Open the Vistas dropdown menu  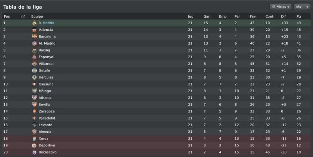pos(280,7)
